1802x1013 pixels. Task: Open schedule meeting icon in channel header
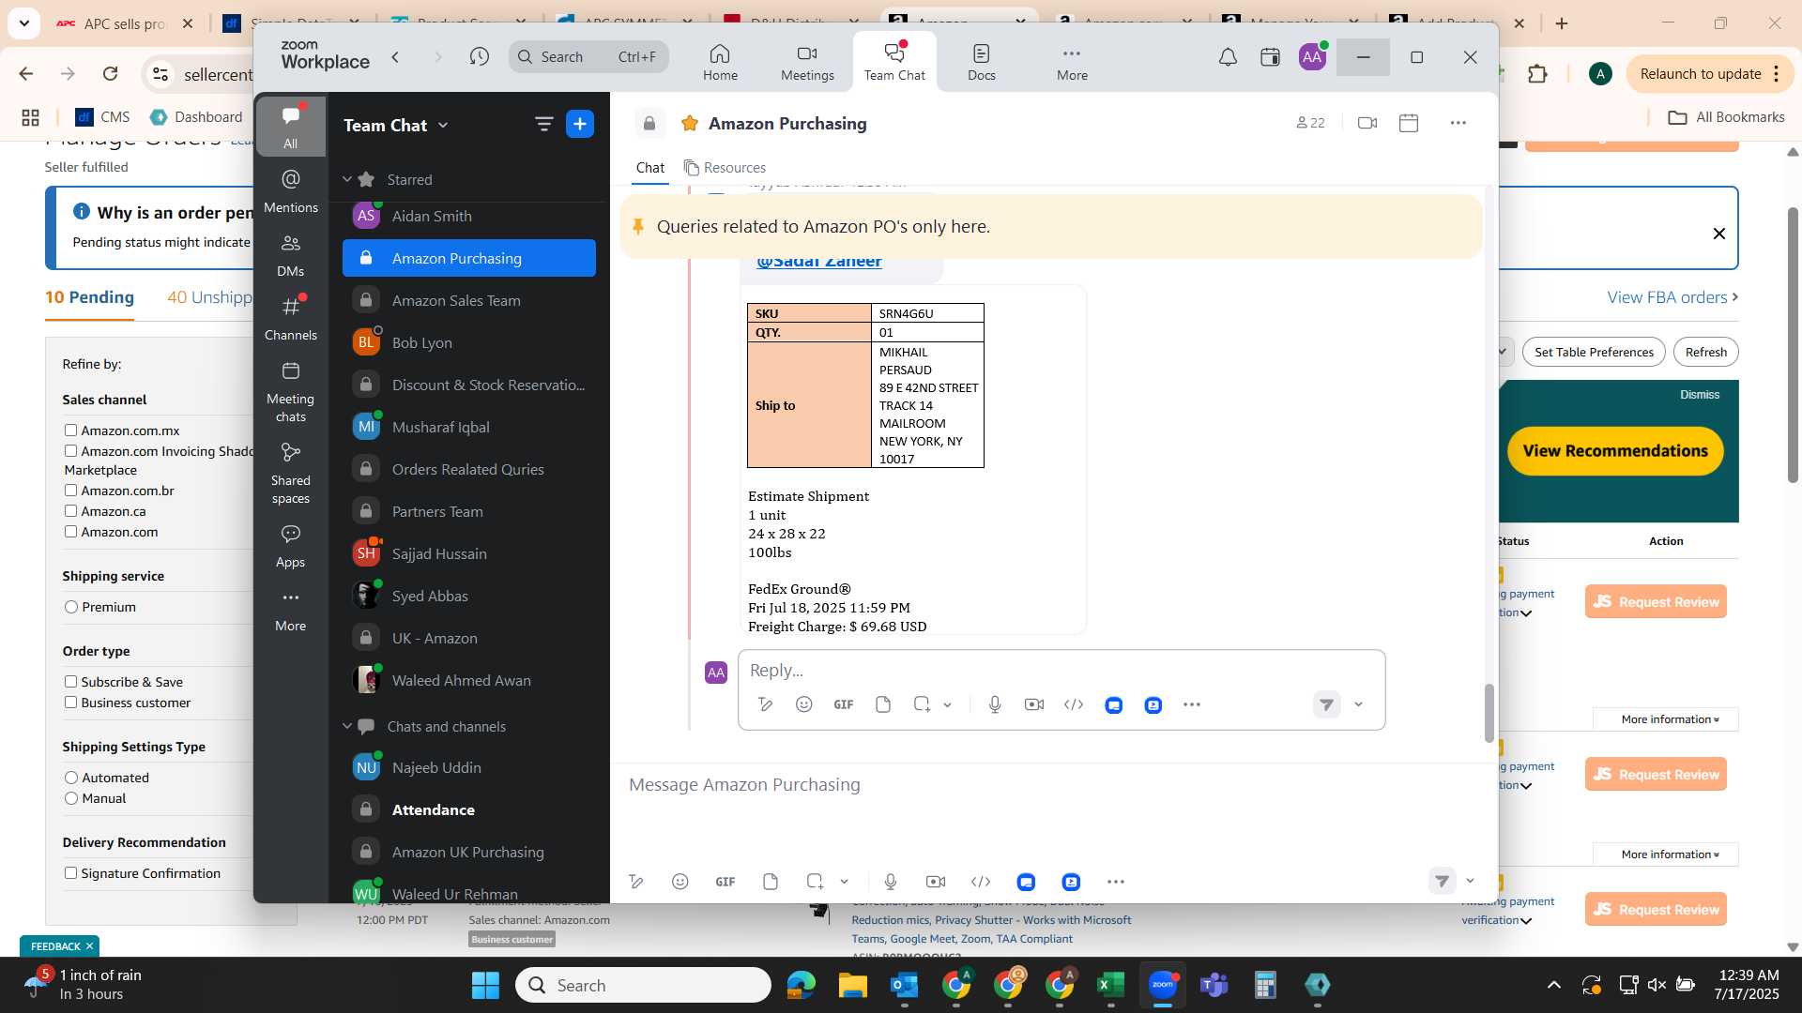pyautogui.click(x=1409, y=123)
